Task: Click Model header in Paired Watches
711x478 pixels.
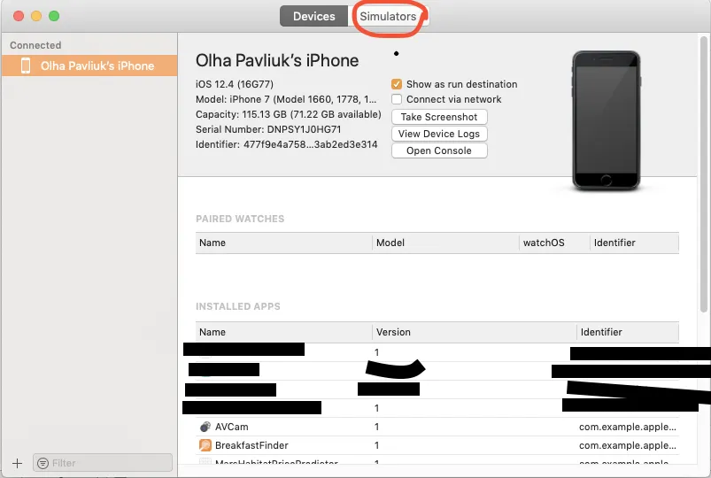Action: (445, 243)
